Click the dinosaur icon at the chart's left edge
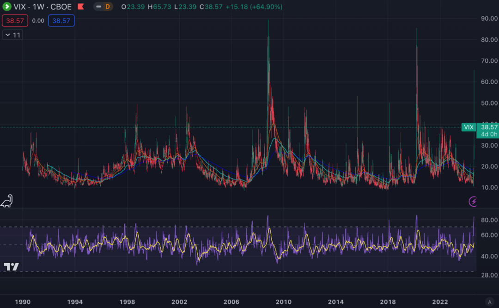The height and width of the screenshot is (308, 499). coord(6,201)
